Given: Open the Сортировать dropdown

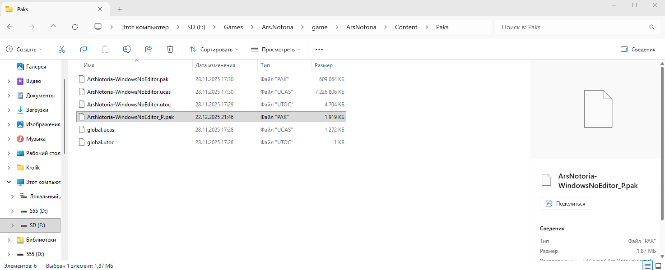Looking at the screenshot, I should [214, 49].
